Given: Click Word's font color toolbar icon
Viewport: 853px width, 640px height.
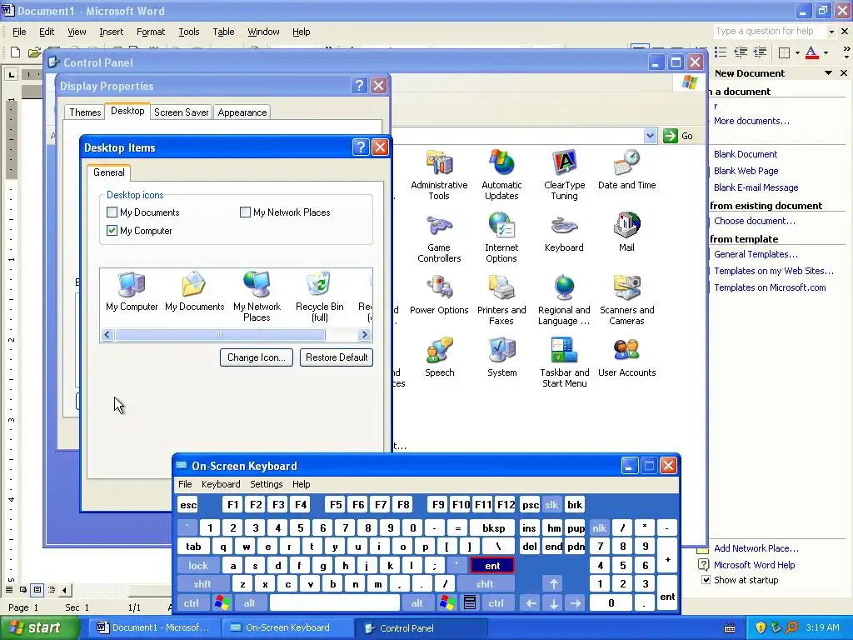Looking at the screenshot, I should click(x=811, y=52).
